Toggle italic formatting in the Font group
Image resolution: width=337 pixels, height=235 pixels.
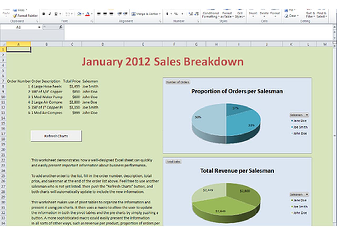click(49, 14)
